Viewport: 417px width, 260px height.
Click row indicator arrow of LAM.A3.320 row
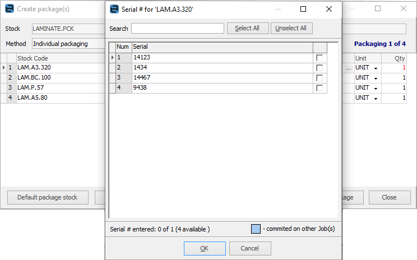[x=4, y=68]
